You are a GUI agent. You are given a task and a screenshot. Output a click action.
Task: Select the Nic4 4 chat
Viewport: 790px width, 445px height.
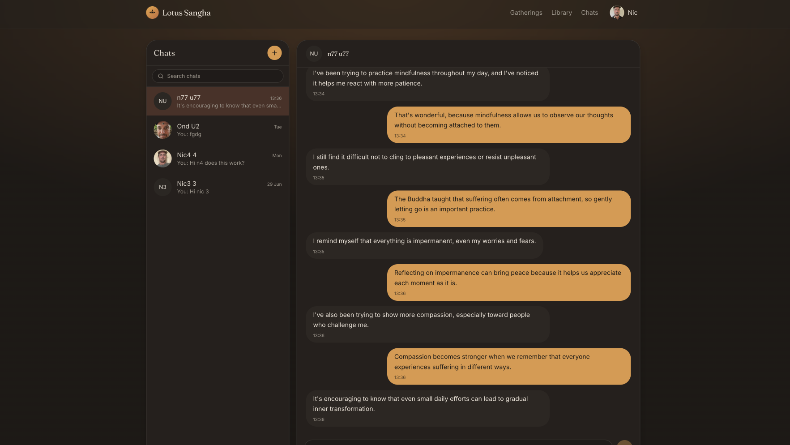coord(218,158)
